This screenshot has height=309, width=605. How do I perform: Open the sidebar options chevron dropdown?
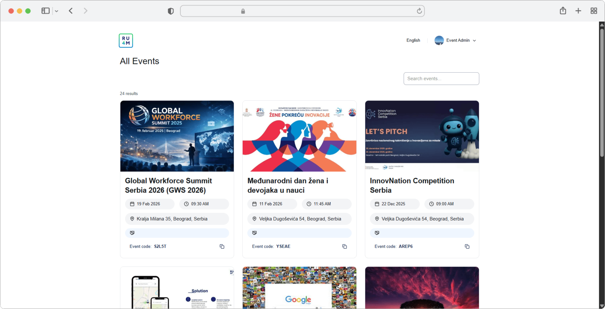click(57, 11)
